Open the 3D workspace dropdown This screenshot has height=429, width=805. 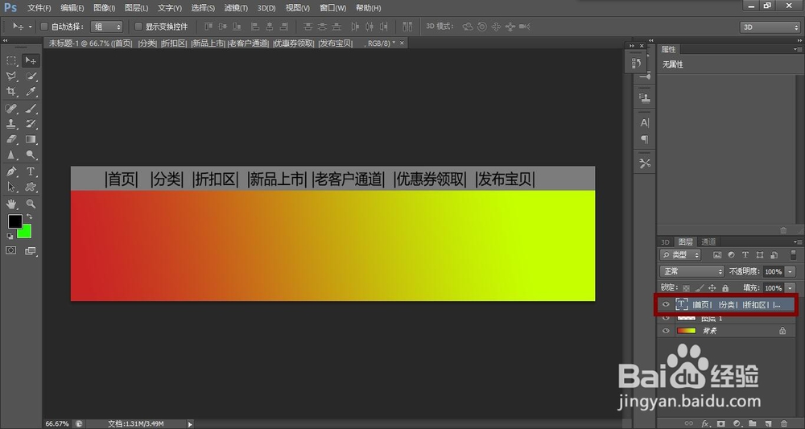point(770,27)
